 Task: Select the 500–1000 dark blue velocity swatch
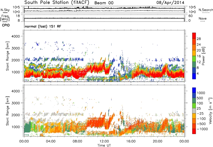(x=194, y=96)
